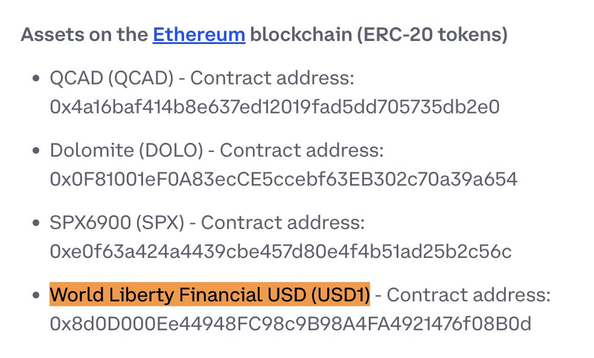Viewport: 594px width, 358px height.
Task: Click "Contract address:" on the SPX6900 line
Action: (283, 222)
